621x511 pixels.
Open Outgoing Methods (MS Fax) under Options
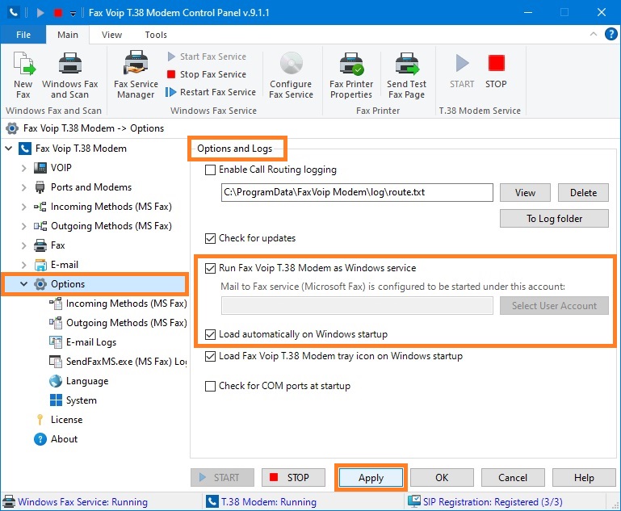coord(126,323)
